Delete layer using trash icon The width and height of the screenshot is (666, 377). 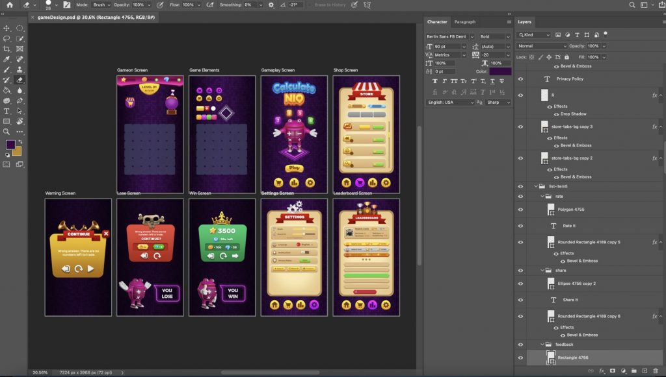click(x=656, y=371)
